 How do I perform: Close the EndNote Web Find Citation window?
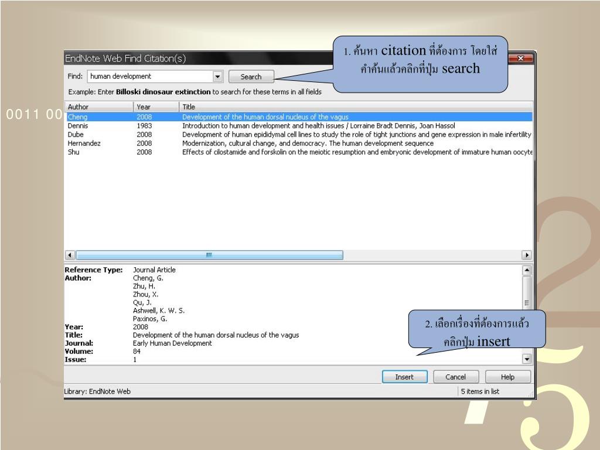click(x=520, y=58)
